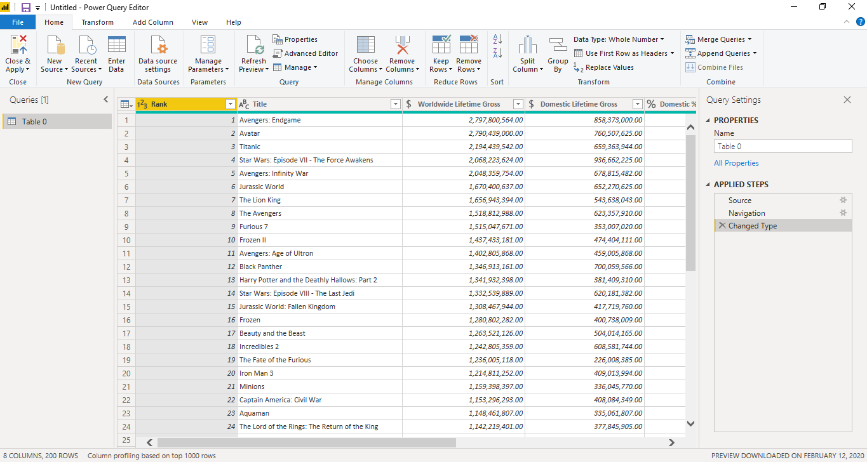Click the Close & Apply icon
This screenshot has width=867, height=462.
coord(18,45)
